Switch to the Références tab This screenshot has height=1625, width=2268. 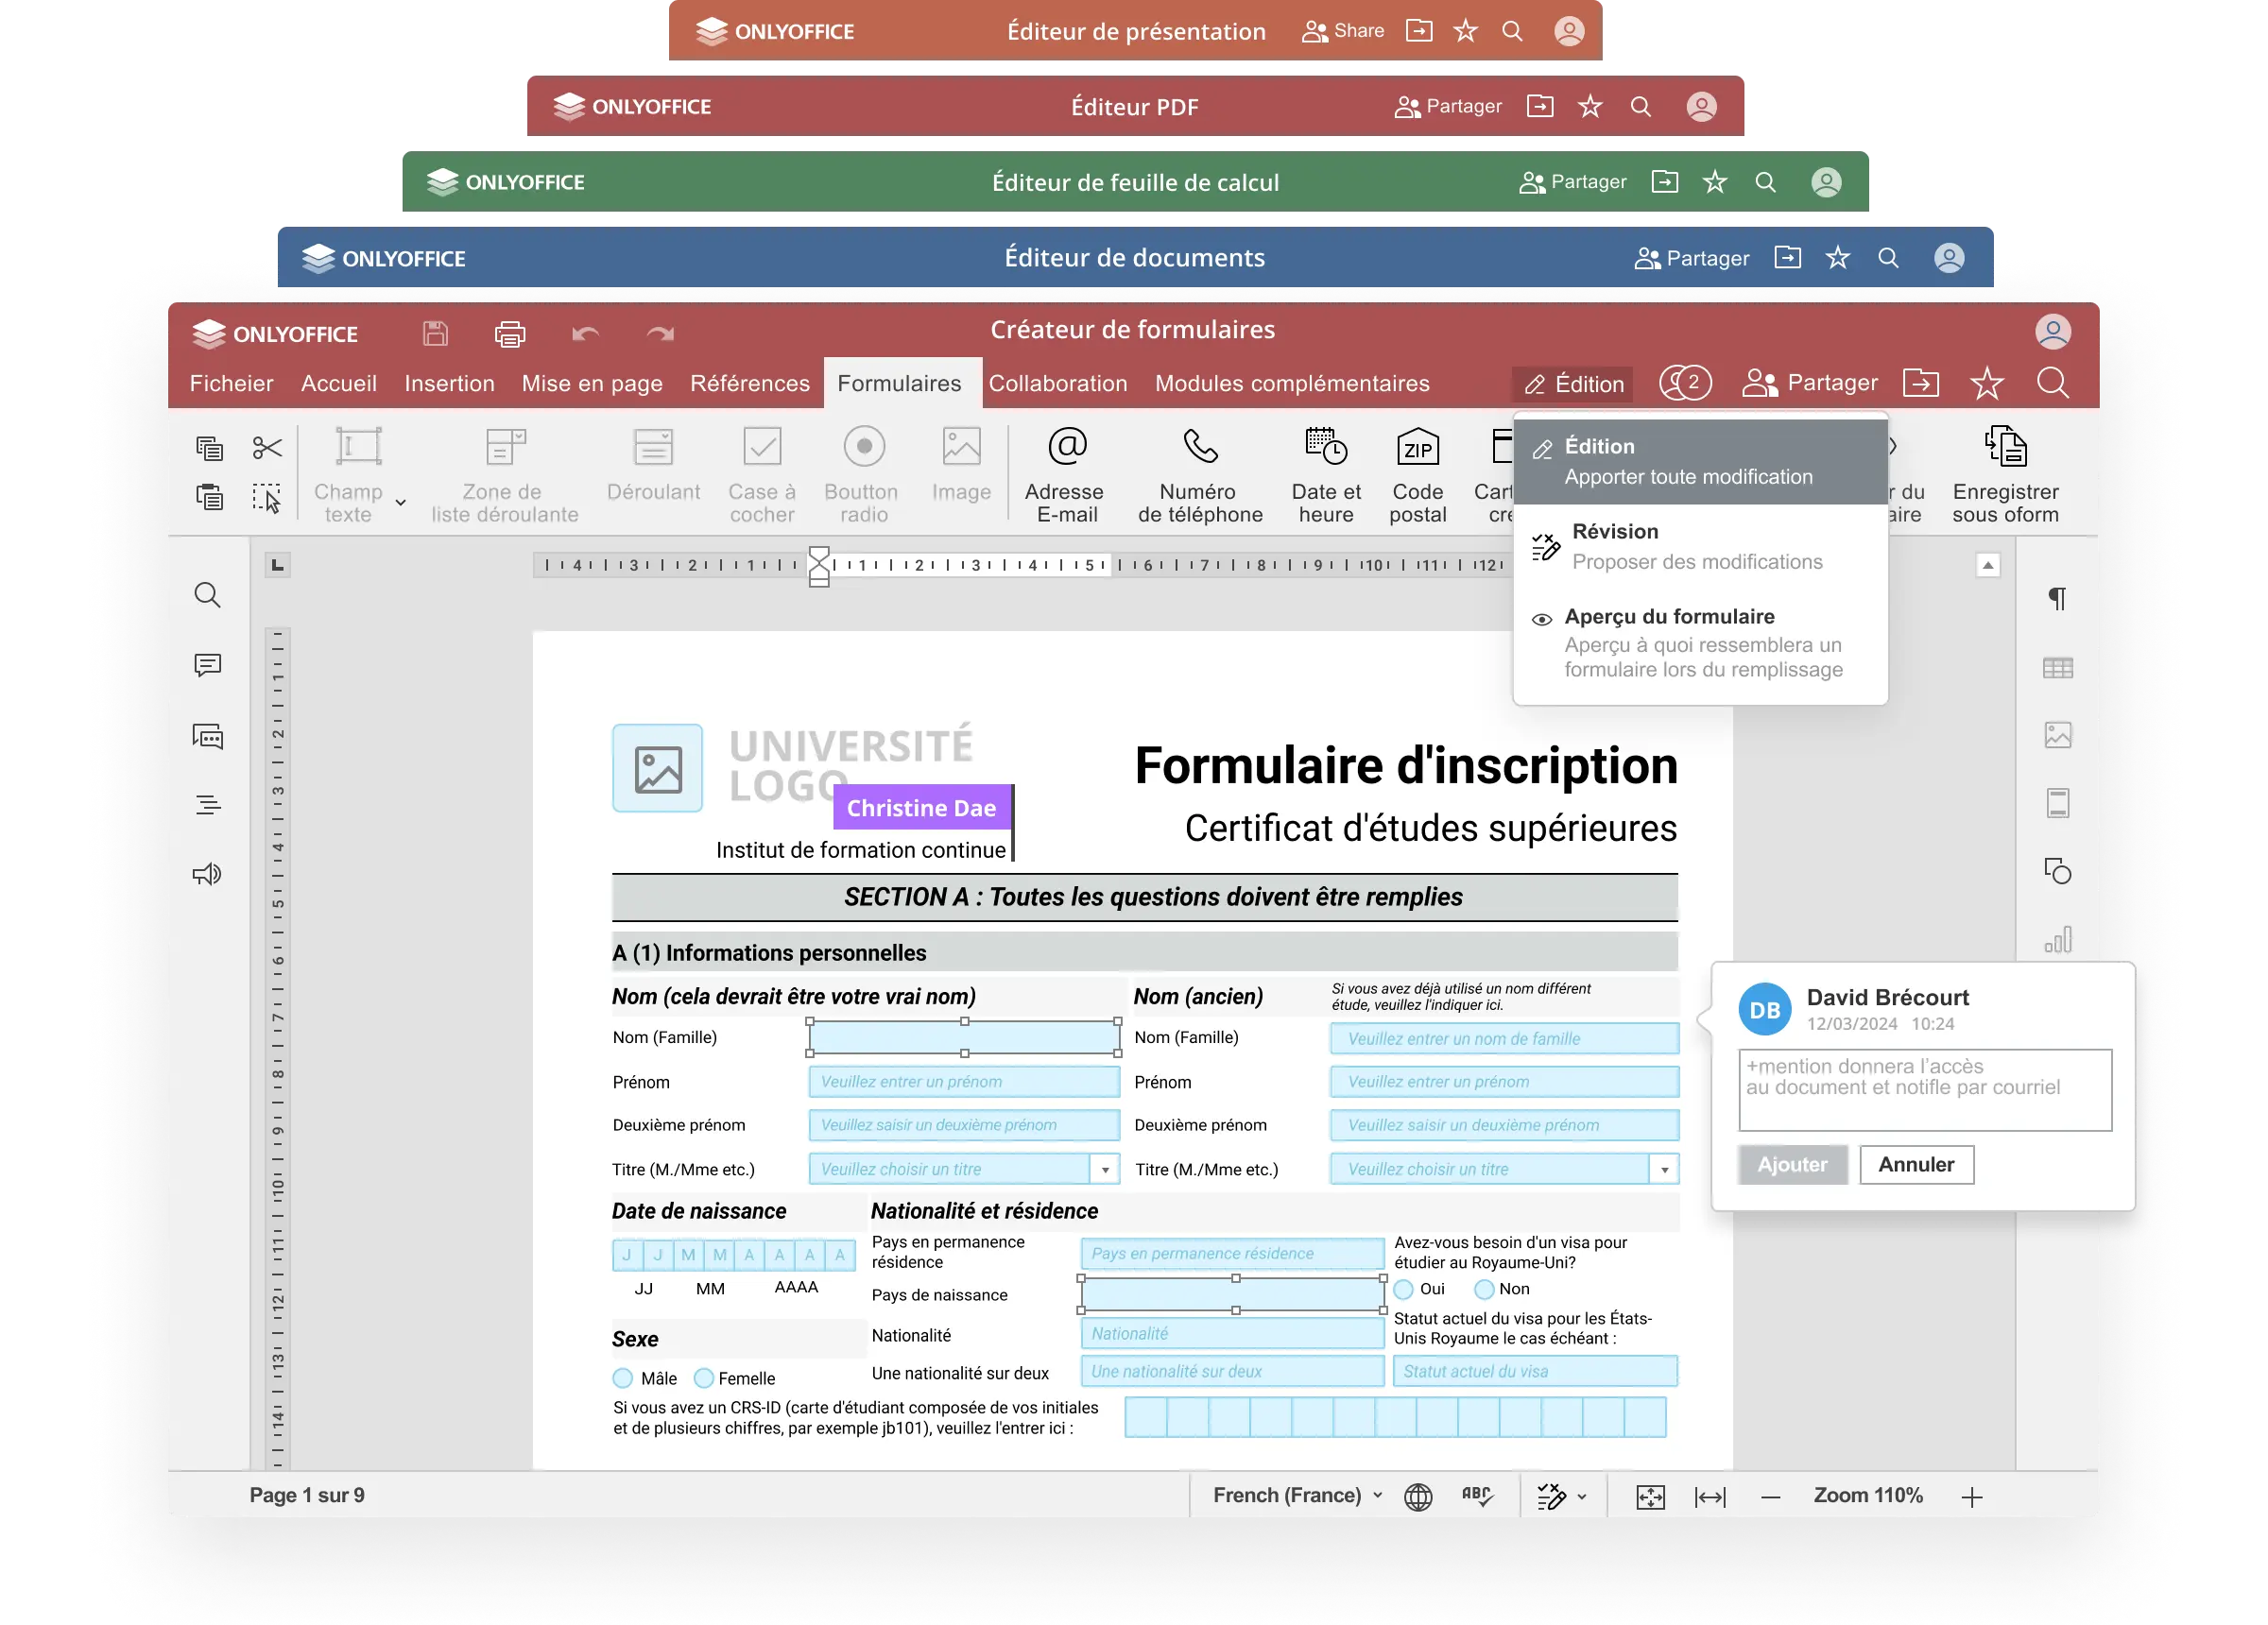click(x=750, y=383)
